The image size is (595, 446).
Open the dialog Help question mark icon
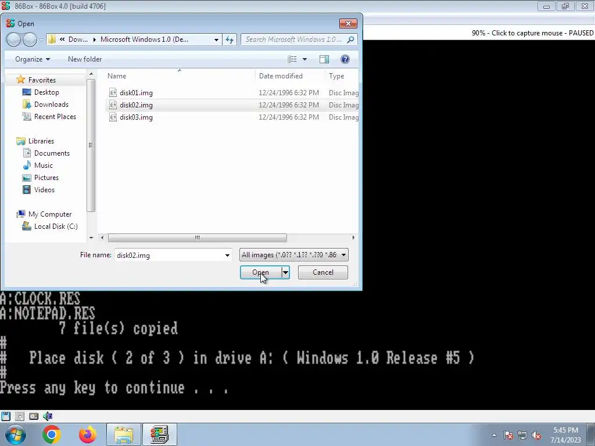point(345,59)
